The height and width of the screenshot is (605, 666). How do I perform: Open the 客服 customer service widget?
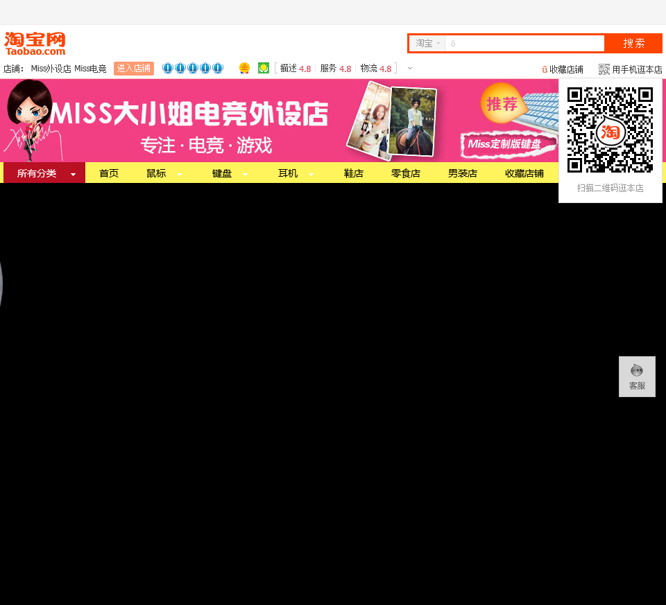click(x=637, y=377)
